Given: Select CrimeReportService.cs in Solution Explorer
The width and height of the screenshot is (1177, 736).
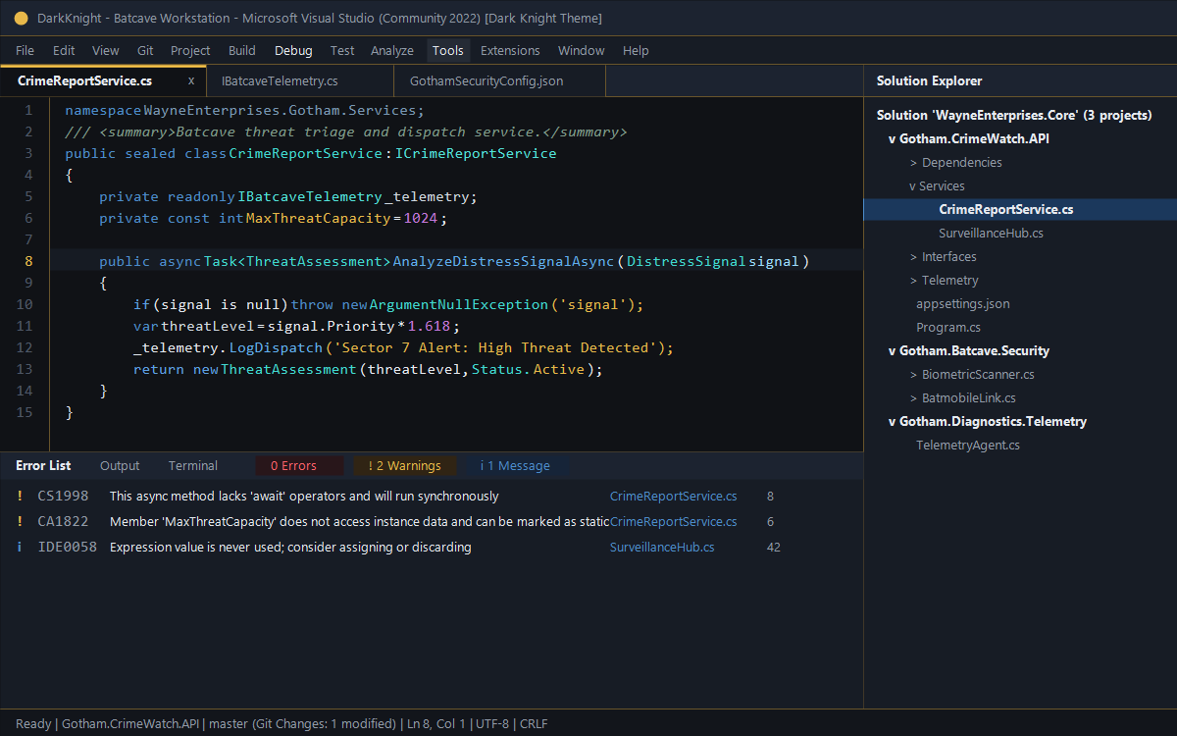Looking at the screenshot, I should click(x=1020, y=210).
